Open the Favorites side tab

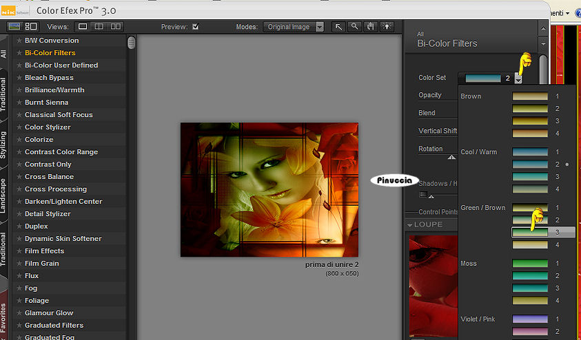click(x=3, y=317)
